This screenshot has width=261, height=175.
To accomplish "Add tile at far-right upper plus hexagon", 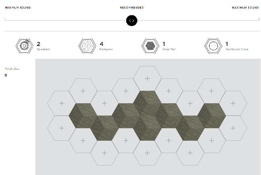I will coord(233,103).
